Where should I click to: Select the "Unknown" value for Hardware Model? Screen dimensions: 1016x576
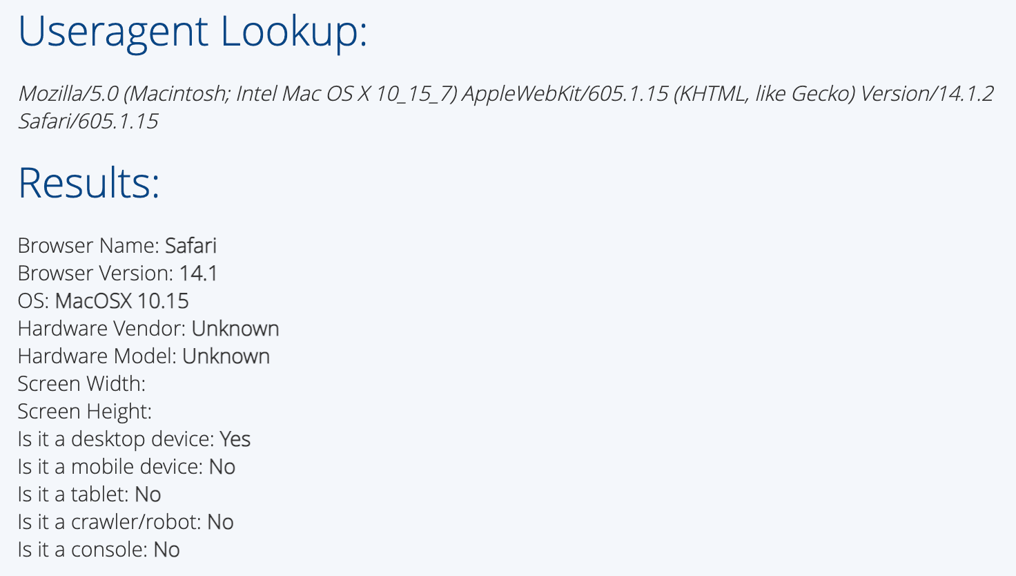pos(226,356)
